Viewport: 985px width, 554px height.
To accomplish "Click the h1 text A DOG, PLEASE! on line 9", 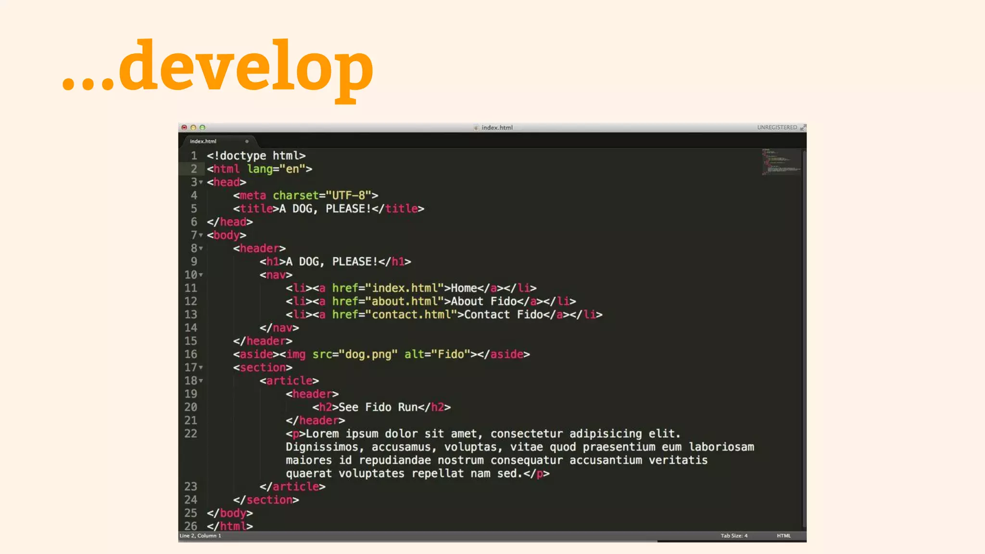I will click(x=332, y=262).
